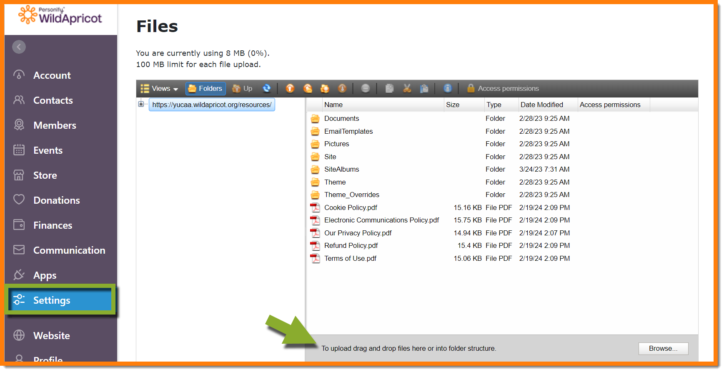
Task: Select the SiteAlbums folder in the list
Action: point(341,170)
